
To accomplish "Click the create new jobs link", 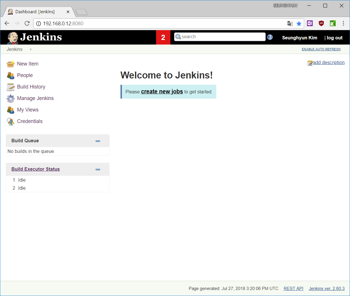I will click(x=162, y=91).
